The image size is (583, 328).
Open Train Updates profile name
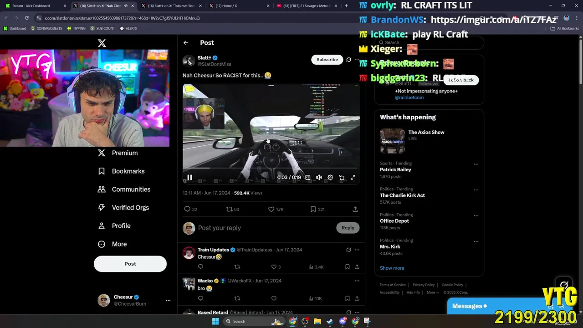[213, 250]
